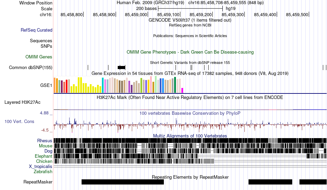Select the Rhesus alignment label
The image size is (327, 190).
(44, 141)
